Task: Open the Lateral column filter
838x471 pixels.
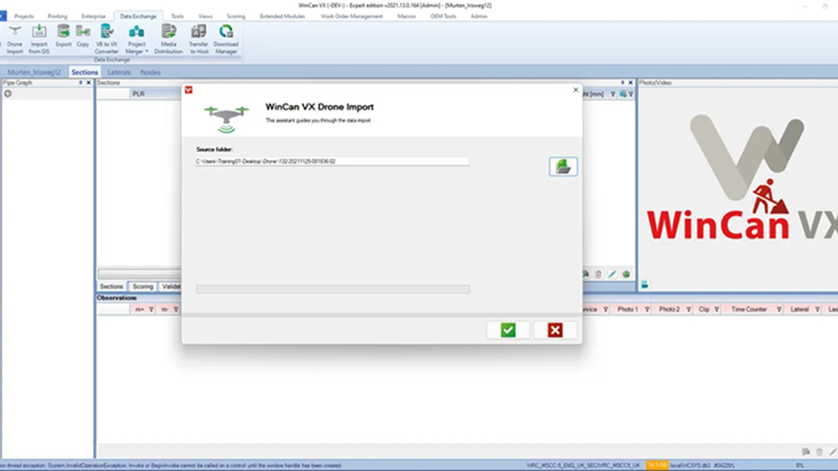Action: [x=817, y=310]
